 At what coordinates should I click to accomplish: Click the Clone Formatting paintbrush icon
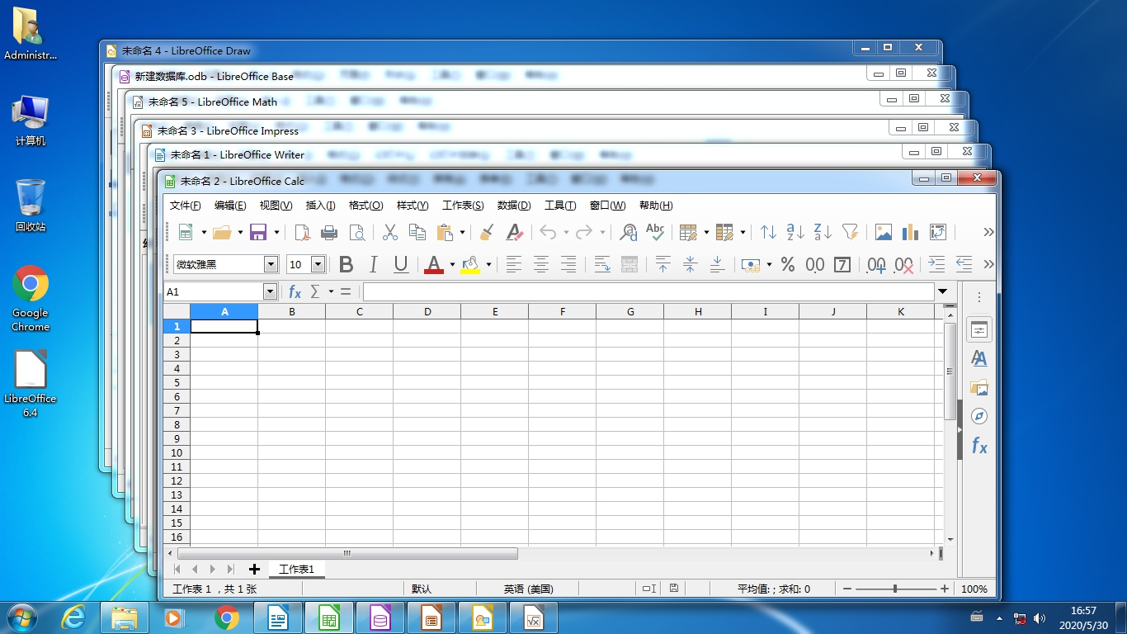tap(487, 233)
